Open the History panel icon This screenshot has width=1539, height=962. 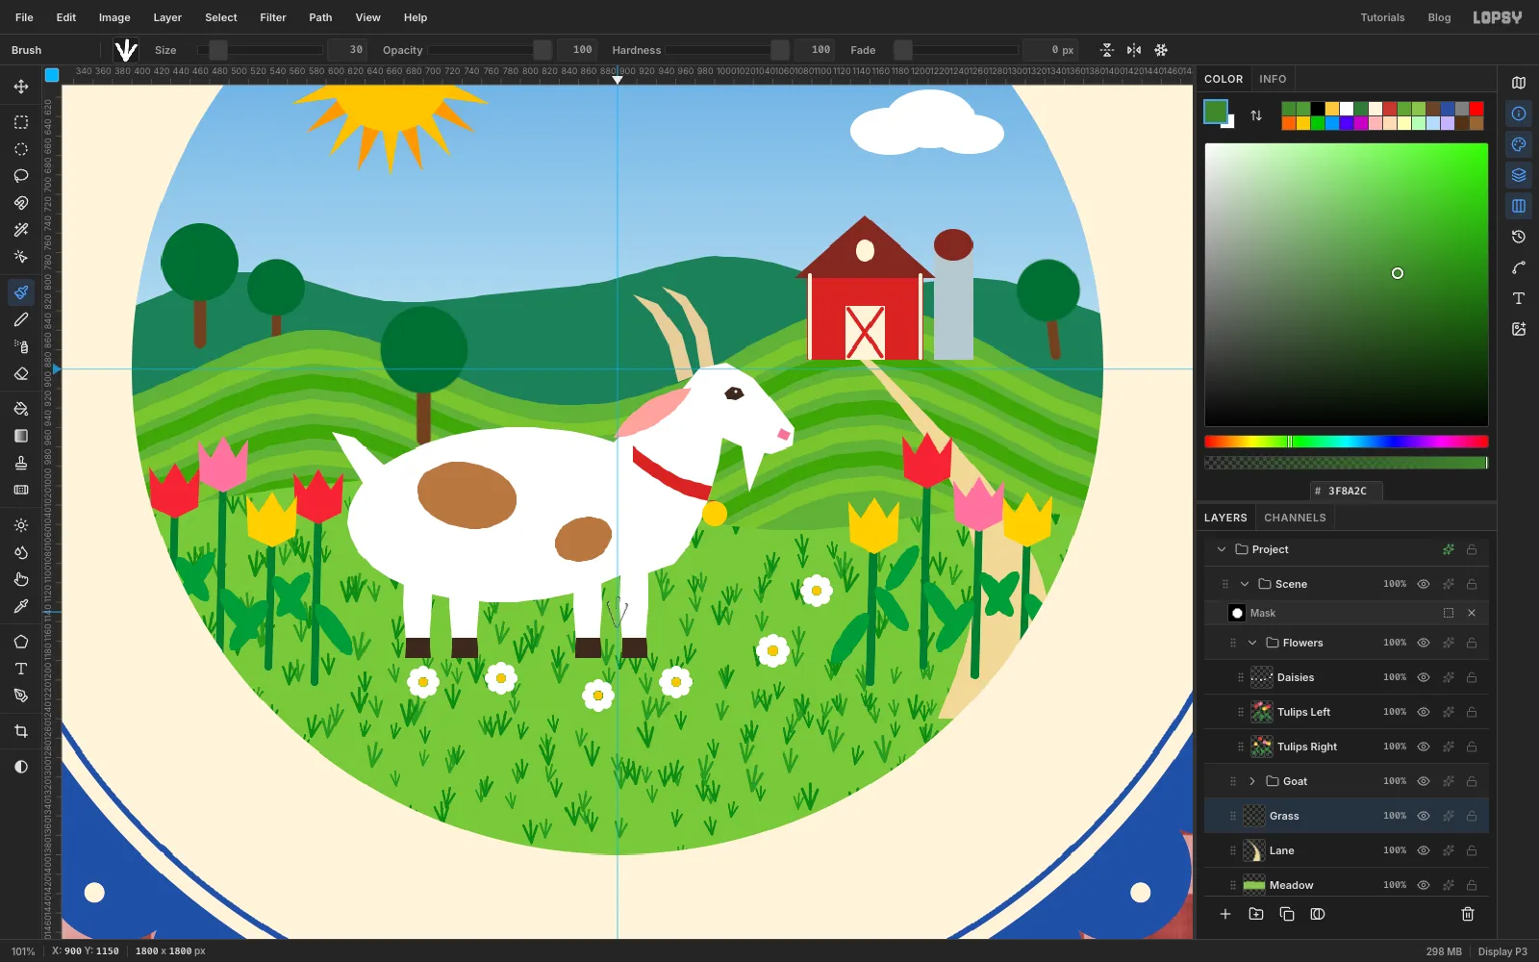click(1519, 237)
